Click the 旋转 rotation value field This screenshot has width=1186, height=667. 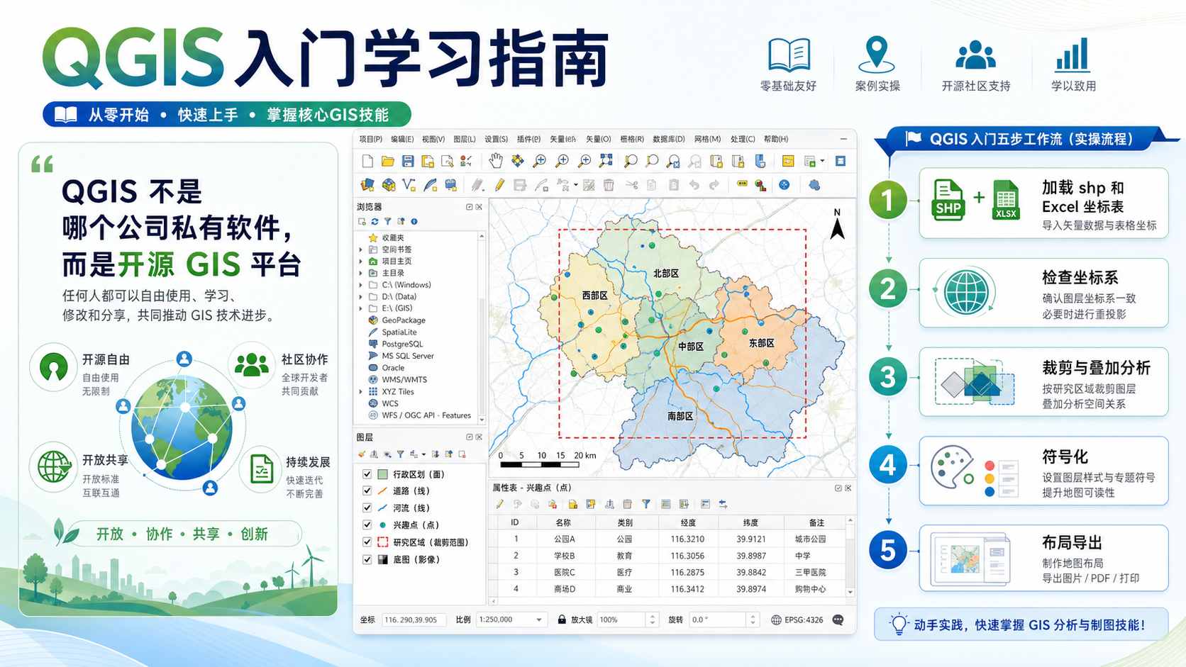718,620
